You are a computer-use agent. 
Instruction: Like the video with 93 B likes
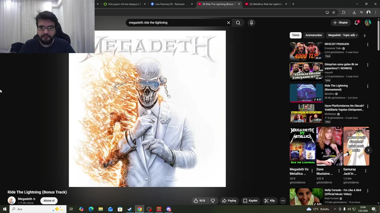click(199, 201)
